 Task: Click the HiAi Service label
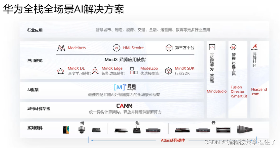tap(133, 48)
